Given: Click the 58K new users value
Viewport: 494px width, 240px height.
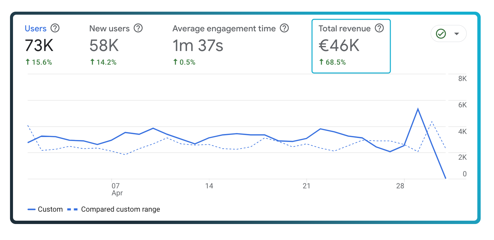Looking at the screenshot, I should coord(104,45).
